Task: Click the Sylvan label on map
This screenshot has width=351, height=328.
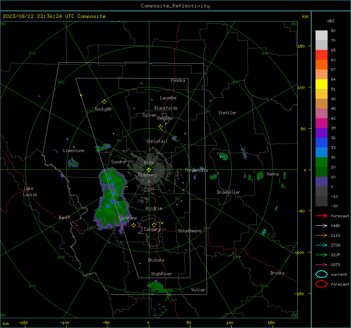Action: (149, 115)
